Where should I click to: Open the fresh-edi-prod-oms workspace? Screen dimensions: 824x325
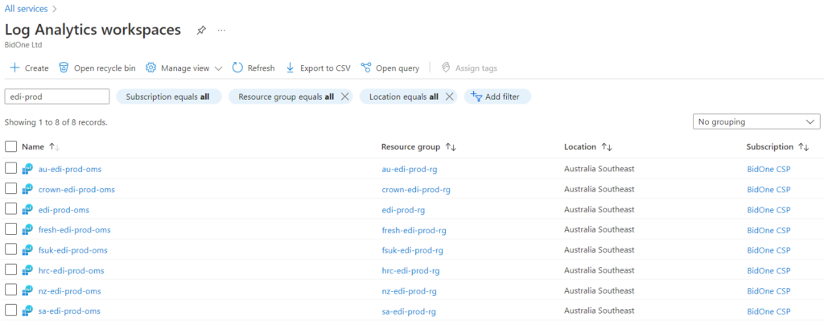pyautogui.click(x=75, y=230)
